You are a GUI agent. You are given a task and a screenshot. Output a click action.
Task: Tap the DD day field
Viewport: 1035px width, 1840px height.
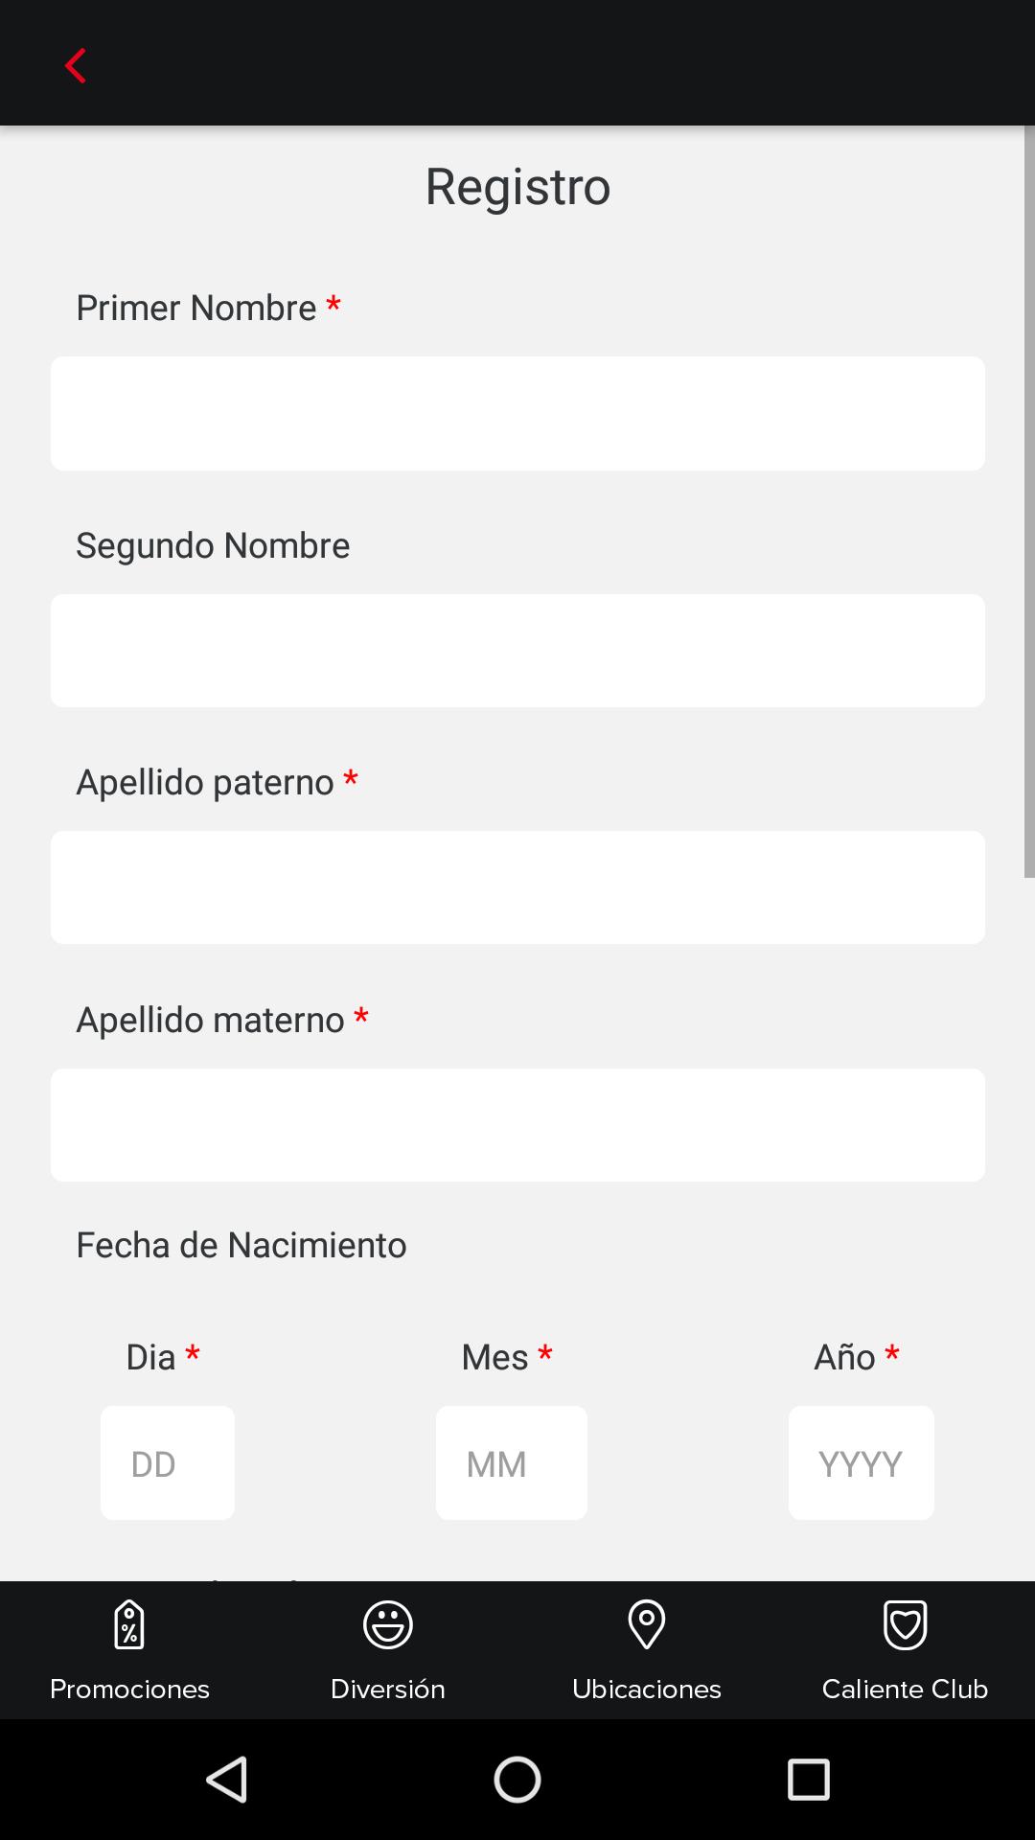[168, 1462]
